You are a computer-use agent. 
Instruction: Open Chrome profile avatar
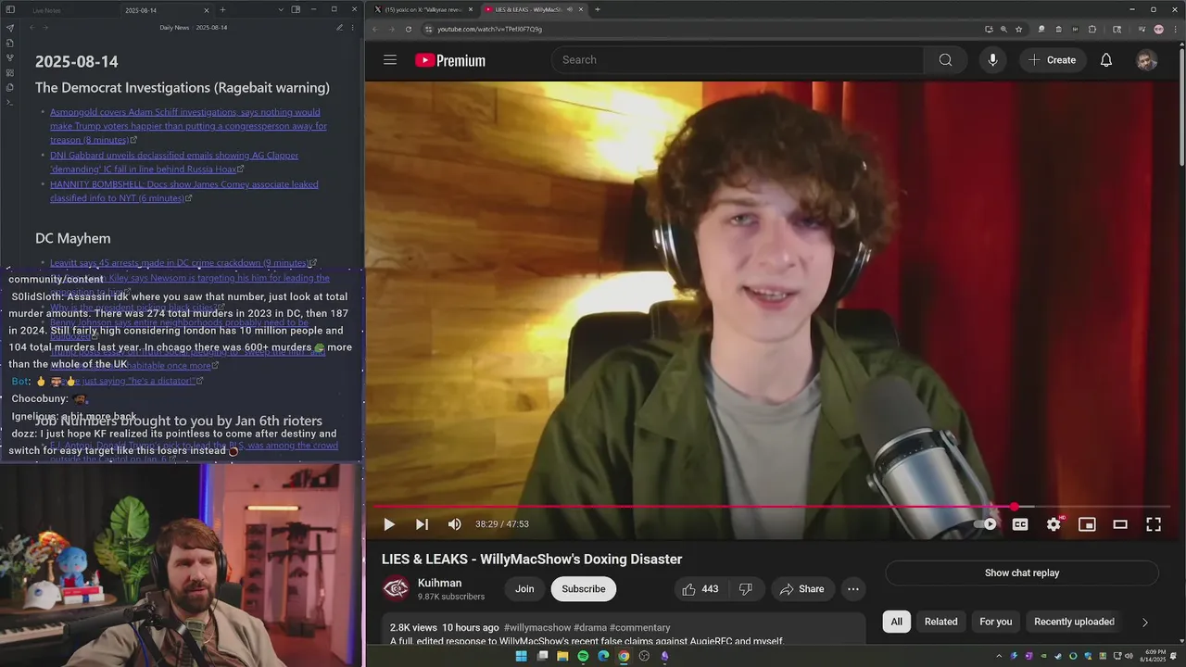pos(1158,29)
